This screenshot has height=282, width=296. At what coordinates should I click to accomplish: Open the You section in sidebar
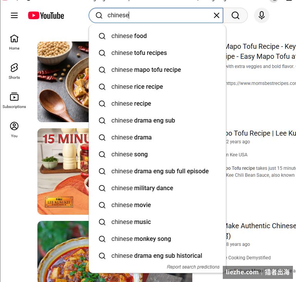tap(14, 129)
